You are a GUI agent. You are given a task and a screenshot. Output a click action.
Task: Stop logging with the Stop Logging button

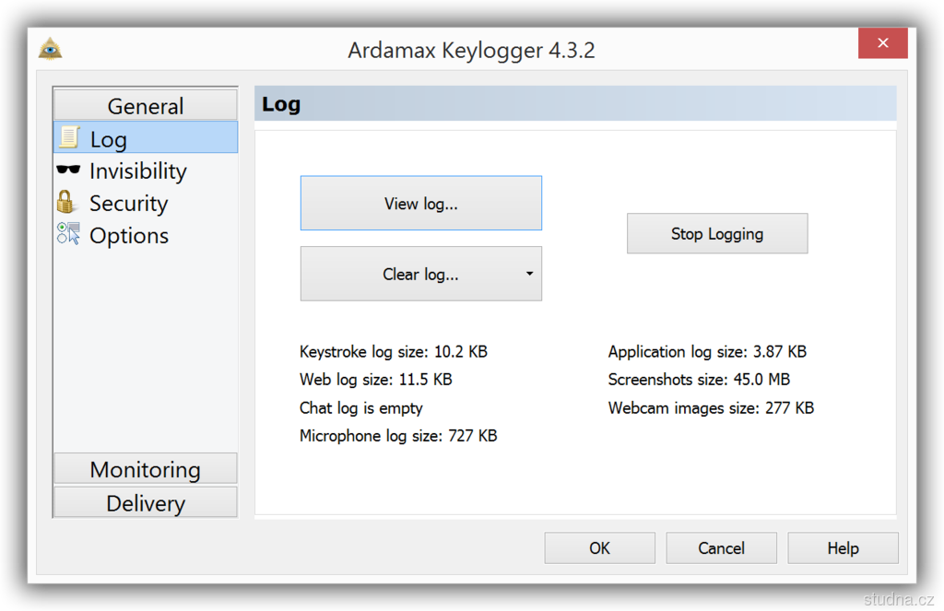tap(717, 234)
